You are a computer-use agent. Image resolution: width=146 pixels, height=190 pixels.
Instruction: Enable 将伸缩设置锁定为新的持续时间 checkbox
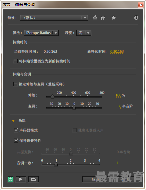(x=16, y=61)
